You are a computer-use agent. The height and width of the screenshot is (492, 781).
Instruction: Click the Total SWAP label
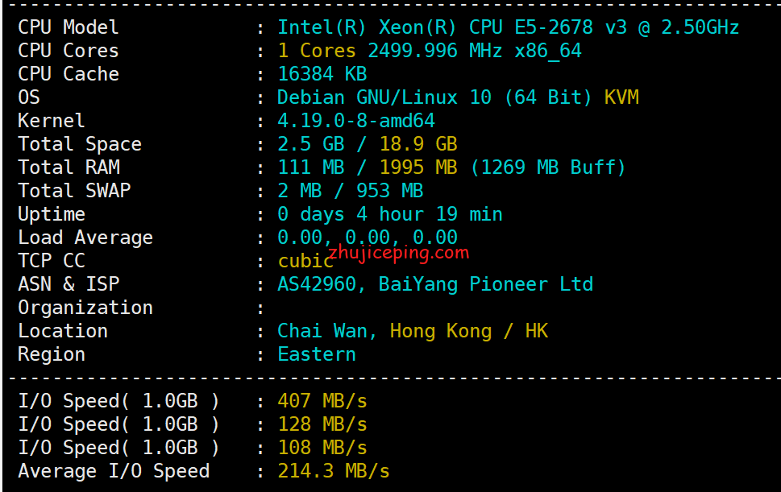coord(74,191)
